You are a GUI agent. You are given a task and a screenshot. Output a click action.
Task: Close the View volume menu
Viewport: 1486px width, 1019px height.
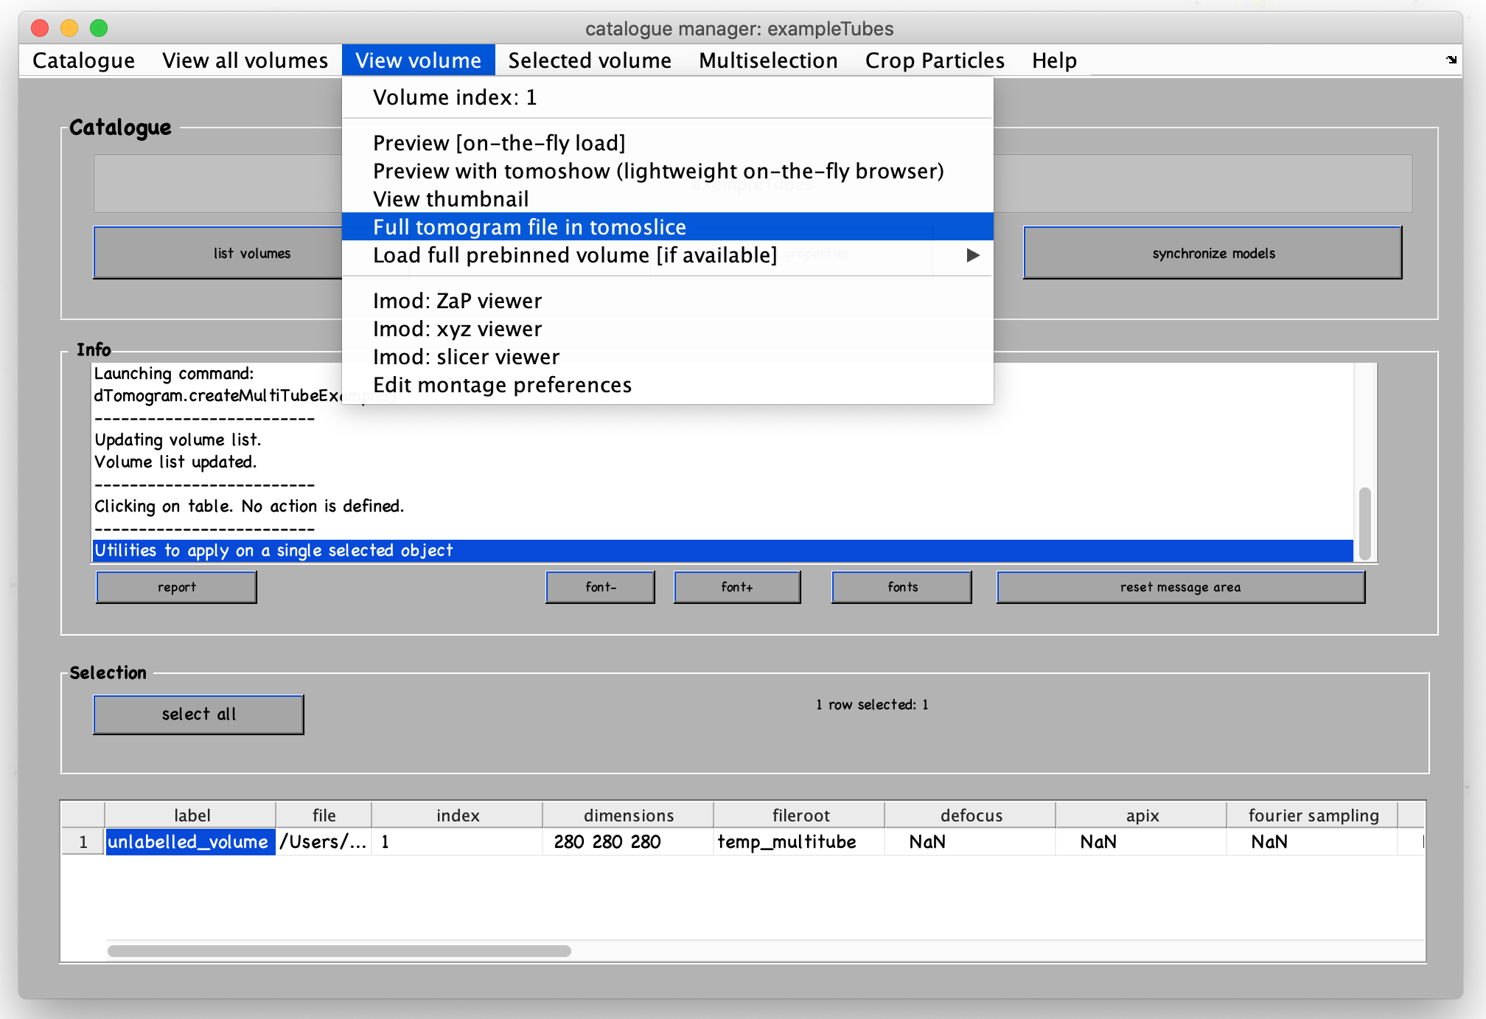(418, 60)
